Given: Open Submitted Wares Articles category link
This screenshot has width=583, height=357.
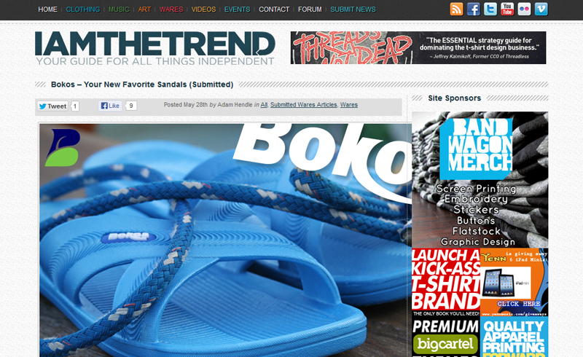Looking at the screenshot, I should (x=303, y=105).
